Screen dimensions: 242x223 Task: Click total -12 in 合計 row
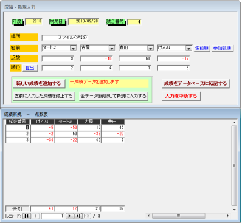pos(66,208)
